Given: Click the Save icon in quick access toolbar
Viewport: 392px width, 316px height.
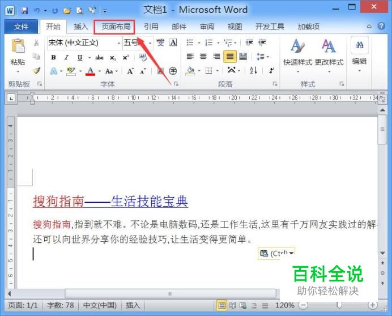Looking at the screenshot, I should coord(24,11).
